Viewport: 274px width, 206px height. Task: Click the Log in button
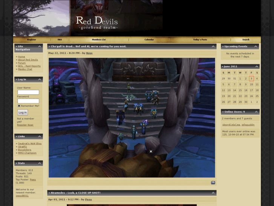coord(23,112)
